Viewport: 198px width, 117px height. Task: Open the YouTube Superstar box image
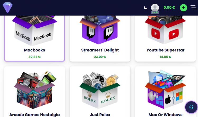tap(165, 30)
